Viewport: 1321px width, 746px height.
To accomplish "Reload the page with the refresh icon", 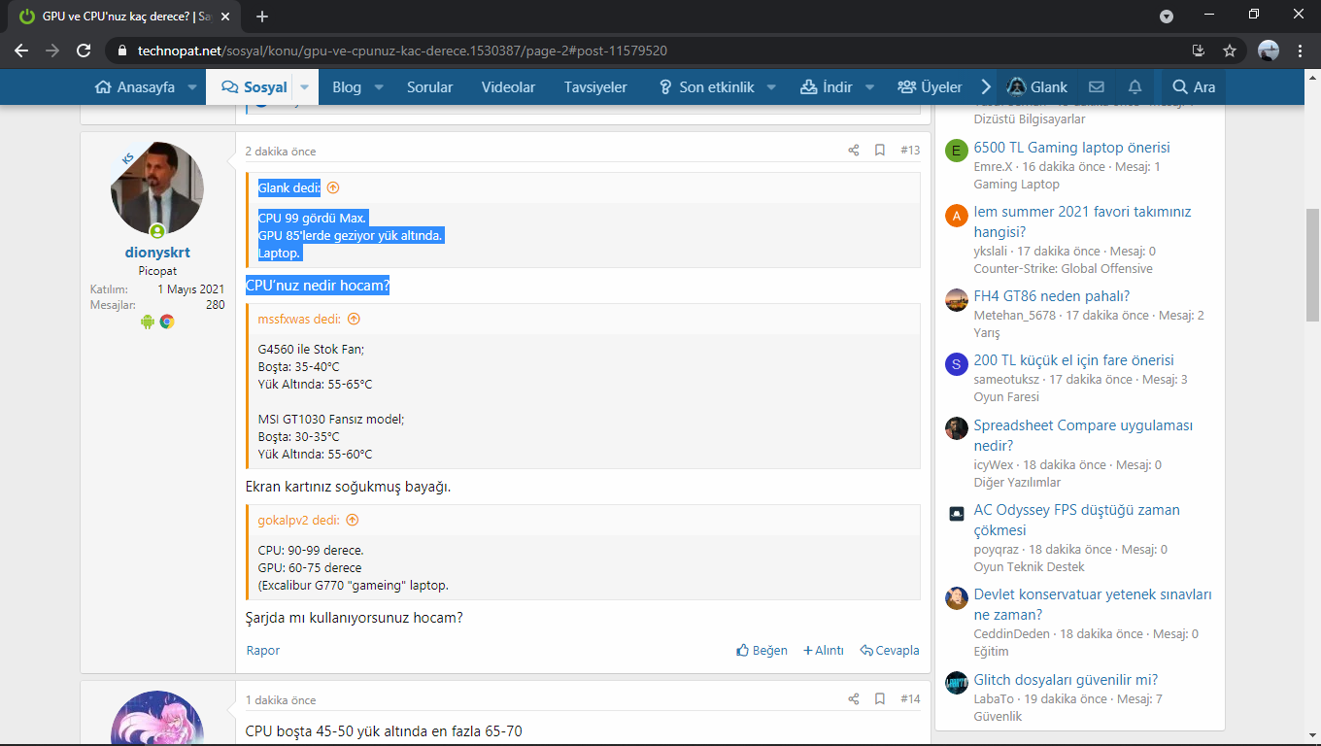I will click(x=84, y=51).
